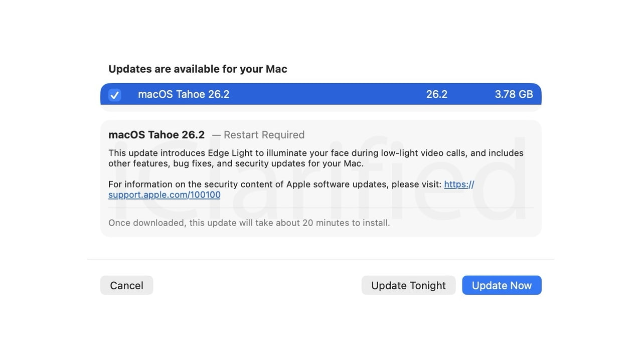
Task: Click the bold macOS Tahoe 26.2 details title
Action: (x=156, y=134)
